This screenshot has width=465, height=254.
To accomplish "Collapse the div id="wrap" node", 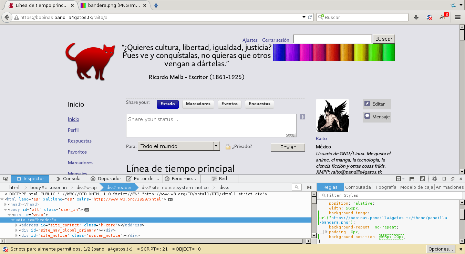I will pos(9,215).
